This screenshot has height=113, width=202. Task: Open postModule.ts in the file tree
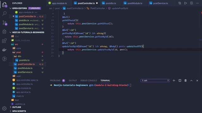(x=25, y=68)
